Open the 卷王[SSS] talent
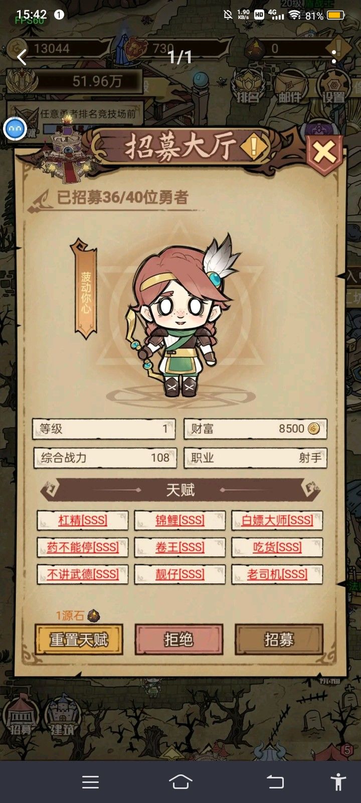 [180, 548]
